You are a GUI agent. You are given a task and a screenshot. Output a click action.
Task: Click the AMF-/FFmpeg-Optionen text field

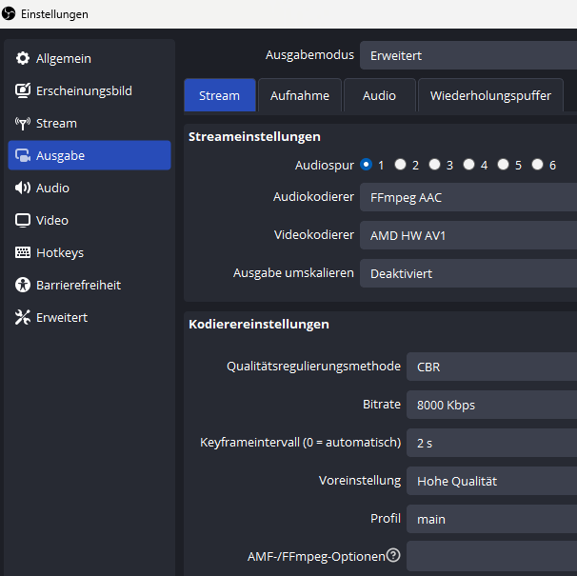pos(491,556)
